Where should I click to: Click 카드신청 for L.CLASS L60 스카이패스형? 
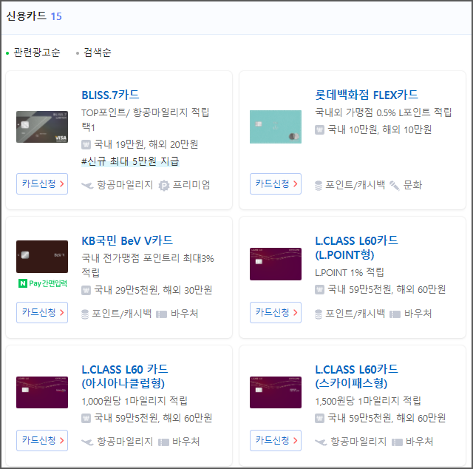click(x=276, y=440)
